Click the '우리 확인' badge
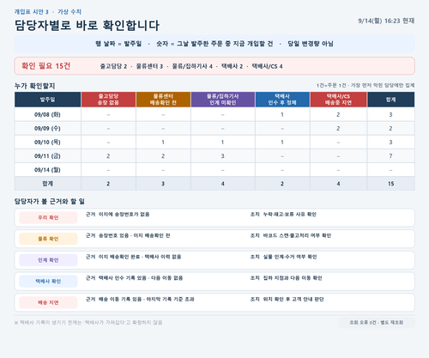Screen dimensions: 429x358 48,217
